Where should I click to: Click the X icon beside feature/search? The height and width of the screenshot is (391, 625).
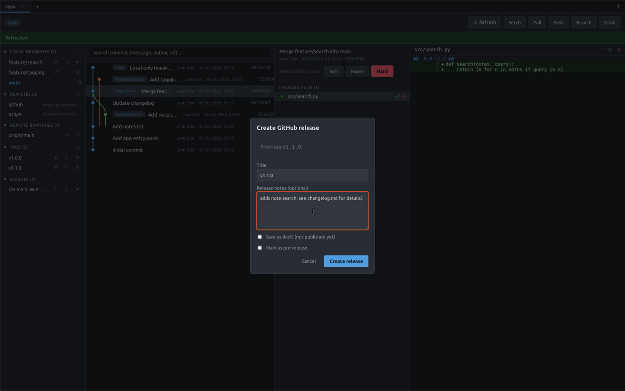click(x=77, y=62)
